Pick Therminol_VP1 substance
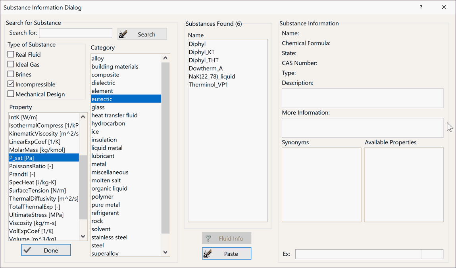 click(x=208, y=85)
